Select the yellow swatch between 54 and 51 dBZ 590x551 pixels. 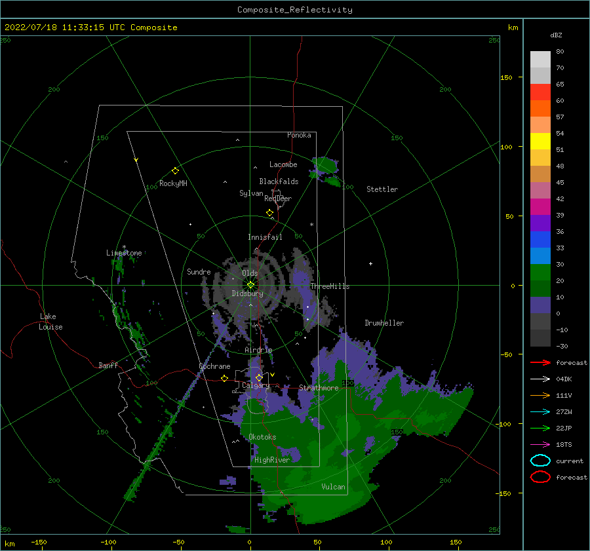click(x=540, y=141)
